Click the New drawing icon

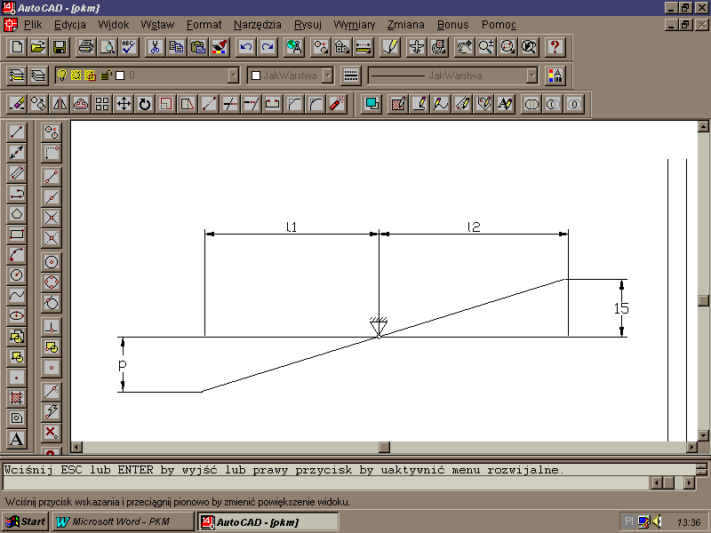(x=17, y=47)
